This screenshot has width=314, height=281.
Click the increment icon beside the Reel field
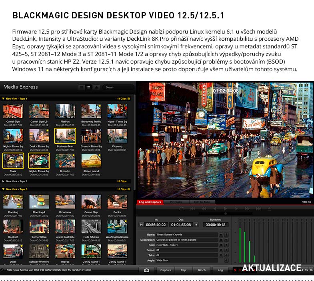tap(226, 245)
